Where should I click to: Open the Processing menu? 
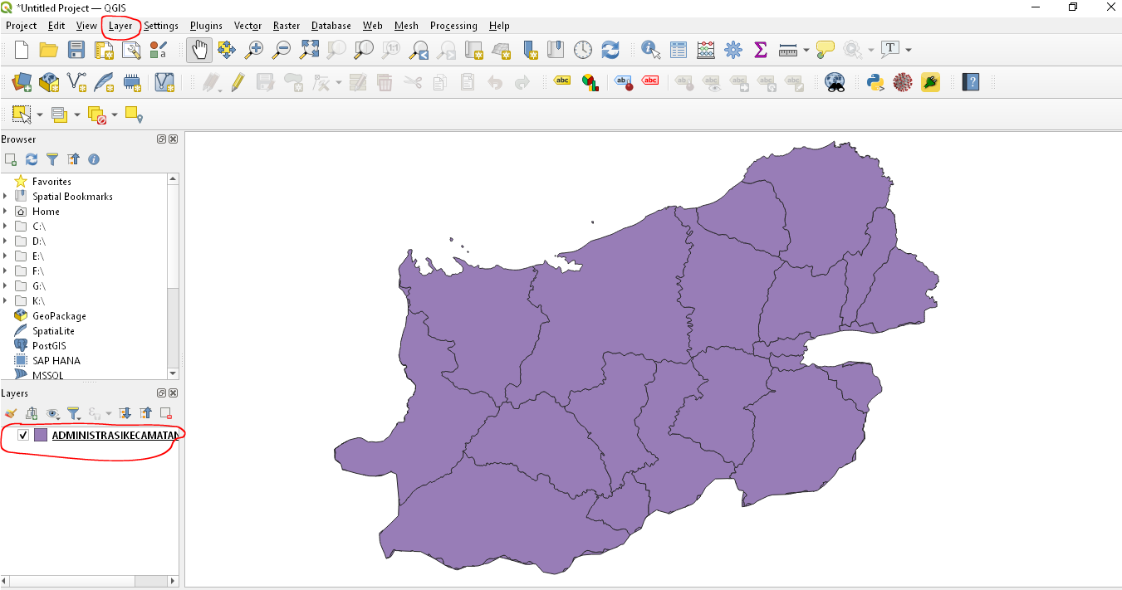[453, 26]
